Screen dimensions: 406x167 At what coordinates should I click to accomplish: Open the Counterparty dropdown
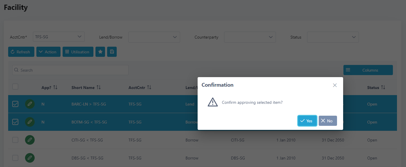pyautogui.click(x=250, y=37)
